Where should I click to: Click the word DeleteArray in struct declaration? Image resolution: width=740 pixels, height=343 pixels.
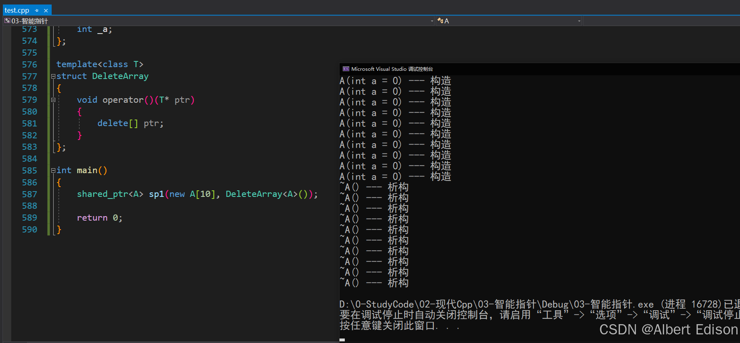tap(120, 76)
